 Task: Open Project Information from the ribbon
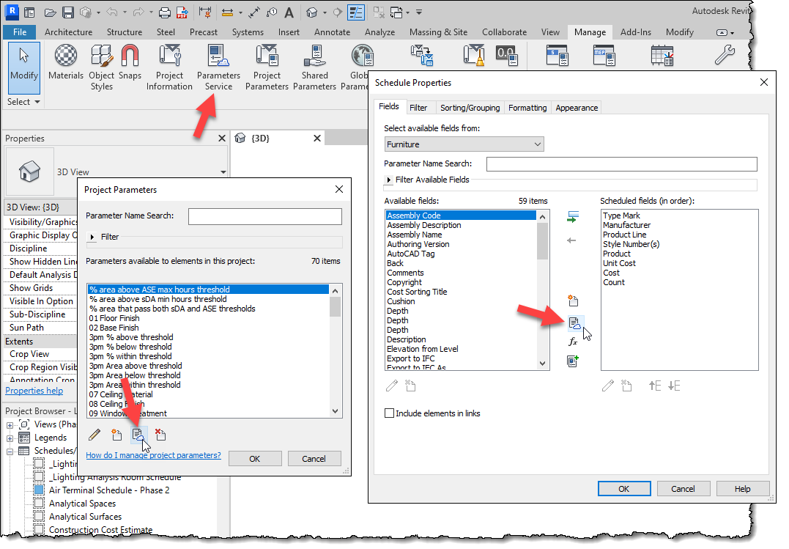pos(169,67)
